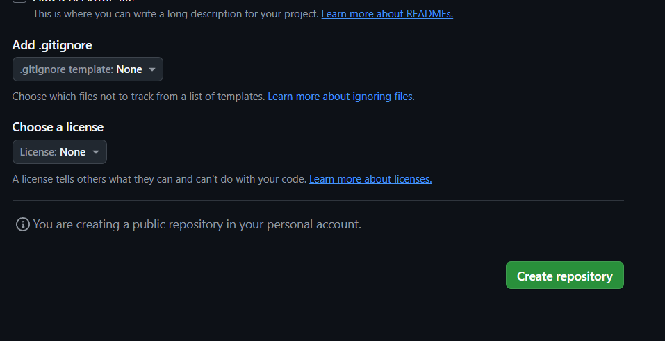Click the None value in the License selector
The height and width of the screenshot is (341, 665).
[73, 152]
